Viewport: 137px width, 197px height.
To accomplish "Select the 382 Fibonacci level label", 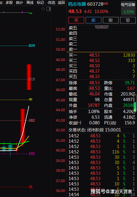I will tap(32, 120).
